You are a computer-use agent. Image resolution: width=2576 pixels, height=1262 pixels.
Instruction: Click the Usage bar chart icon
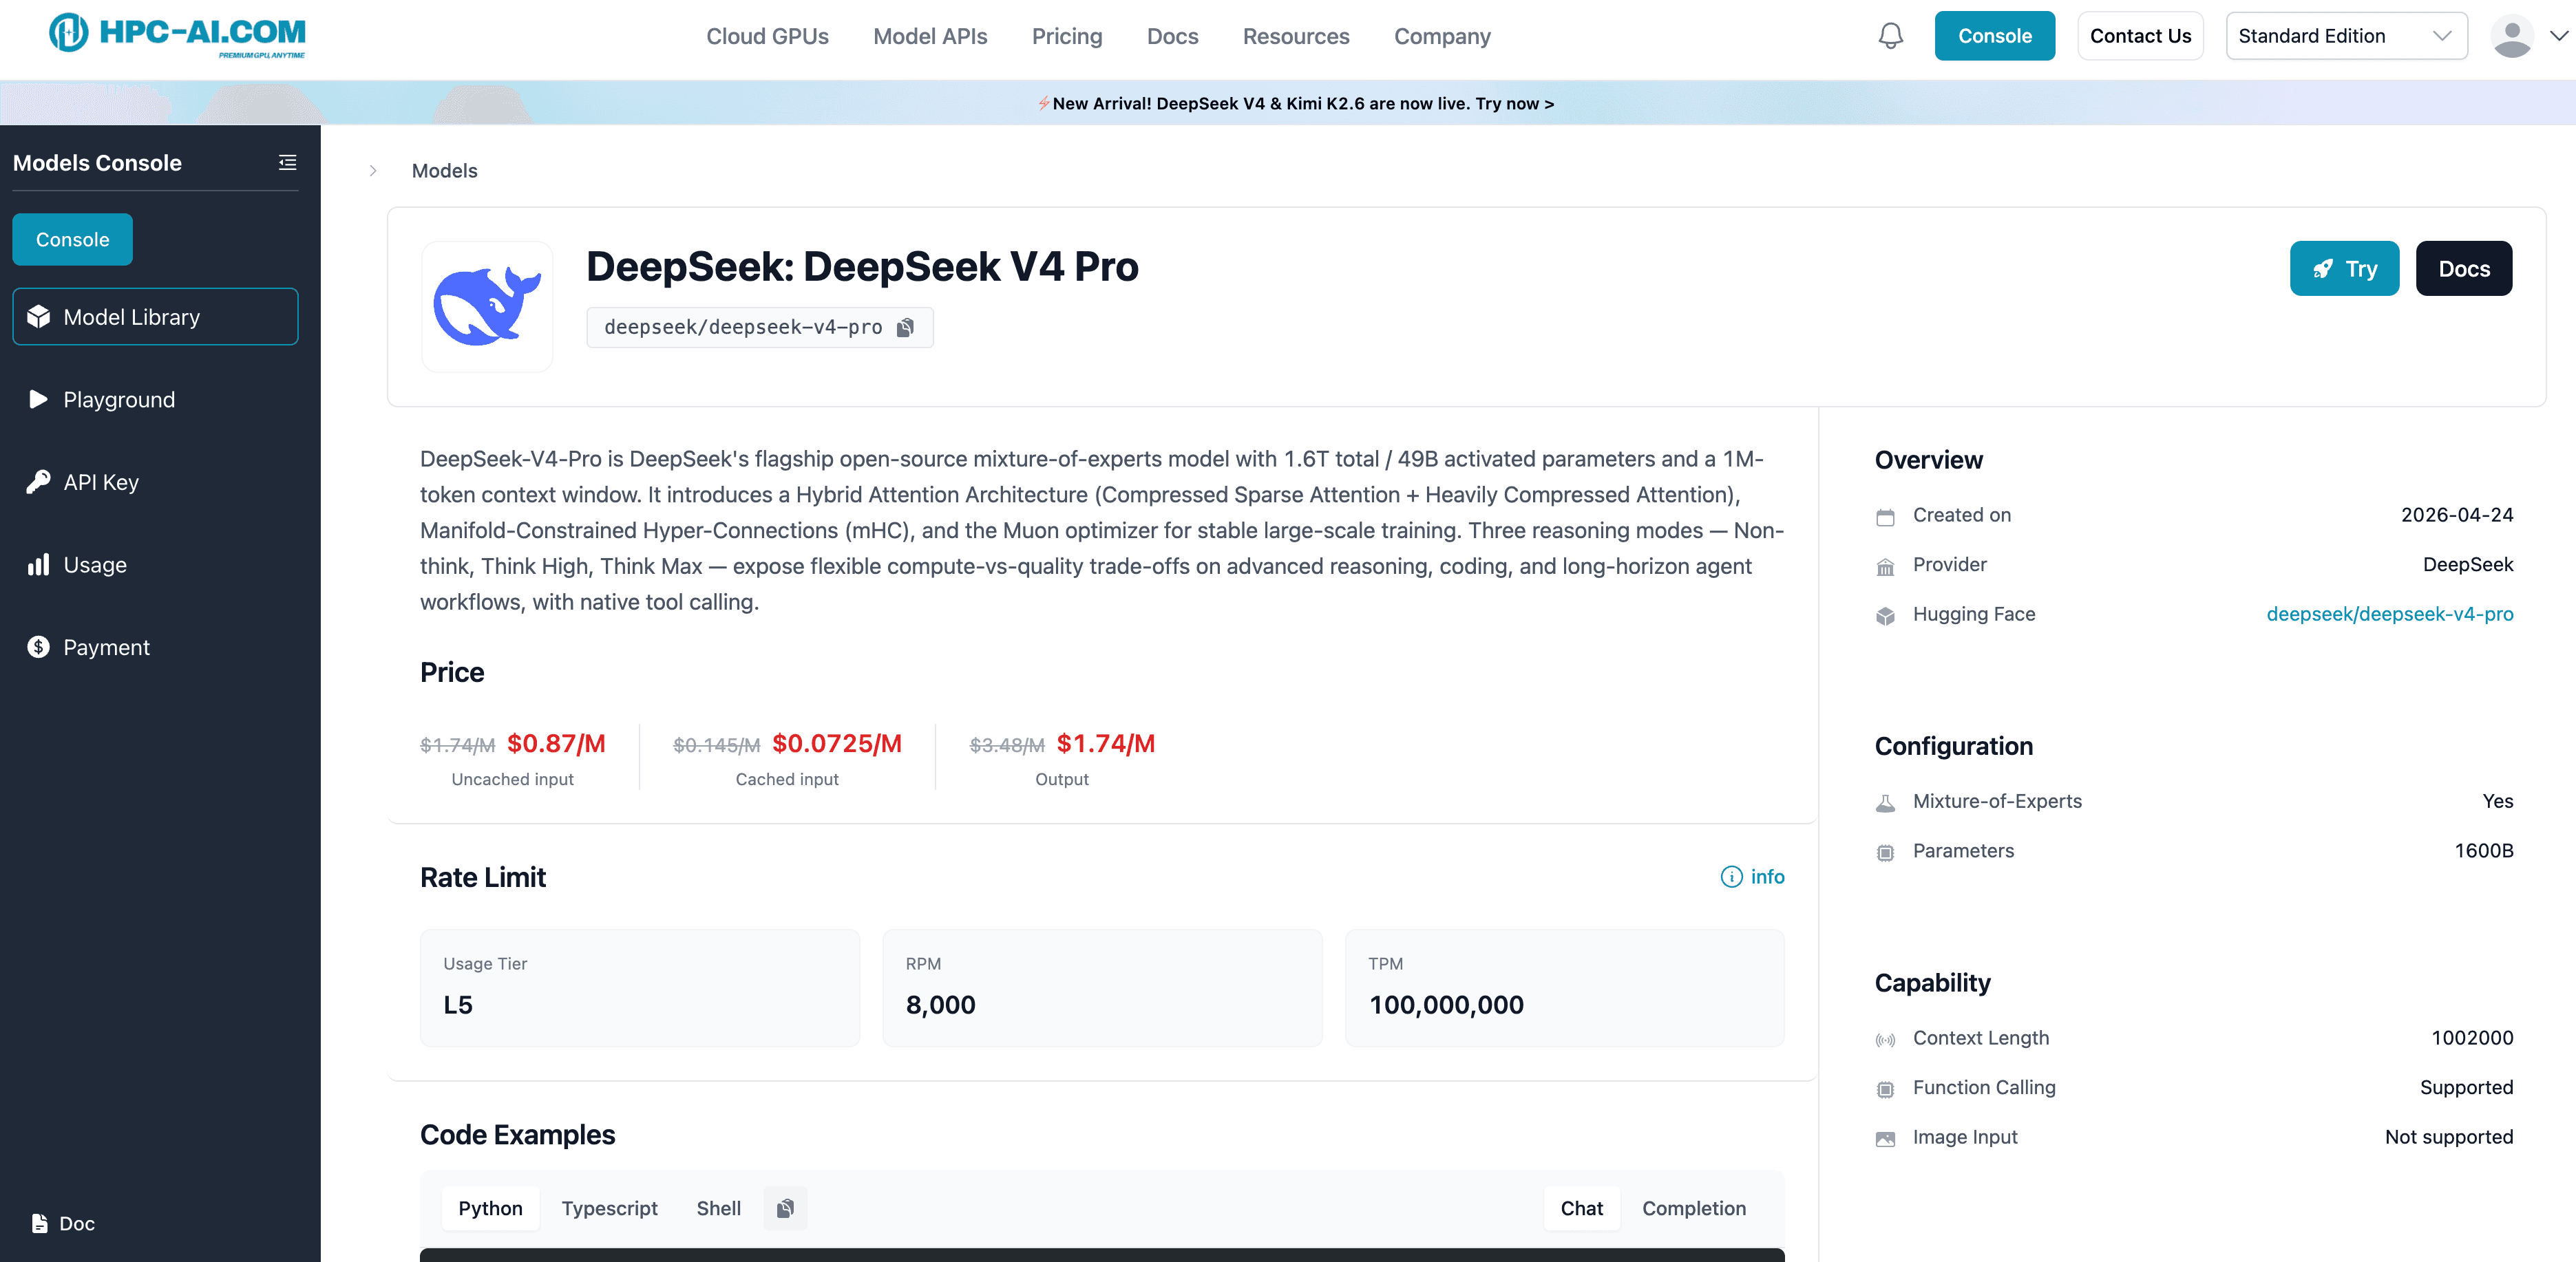click(39, 564)
